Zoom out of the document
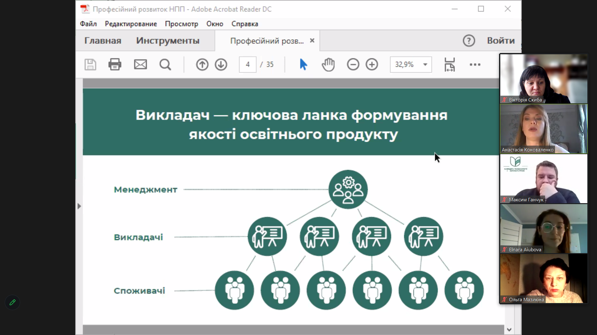 point(353,65)
